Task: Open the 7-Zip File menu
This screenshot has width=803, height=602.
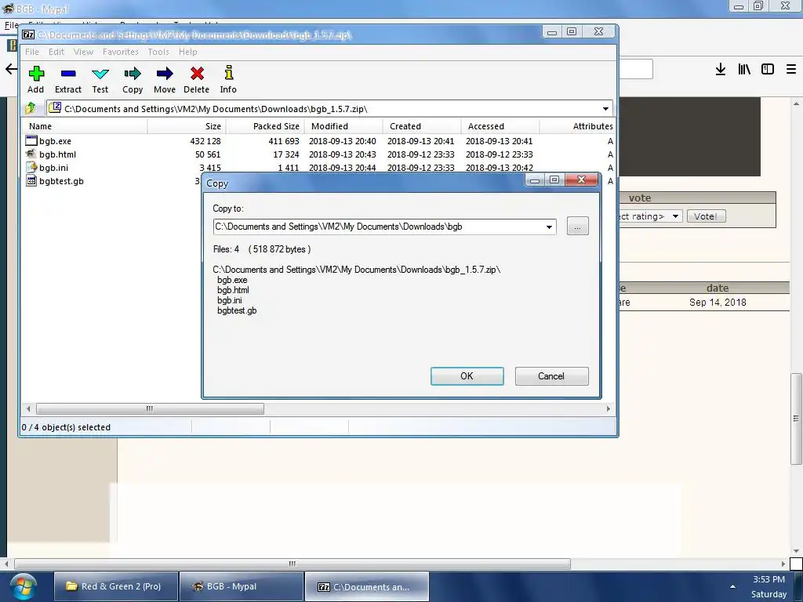Action: pyautogui.click(x=31, y=52)
